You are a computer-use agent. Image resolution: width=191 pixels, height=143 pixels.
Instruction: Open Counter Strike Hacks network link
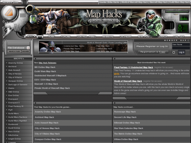tap(109, 2)
